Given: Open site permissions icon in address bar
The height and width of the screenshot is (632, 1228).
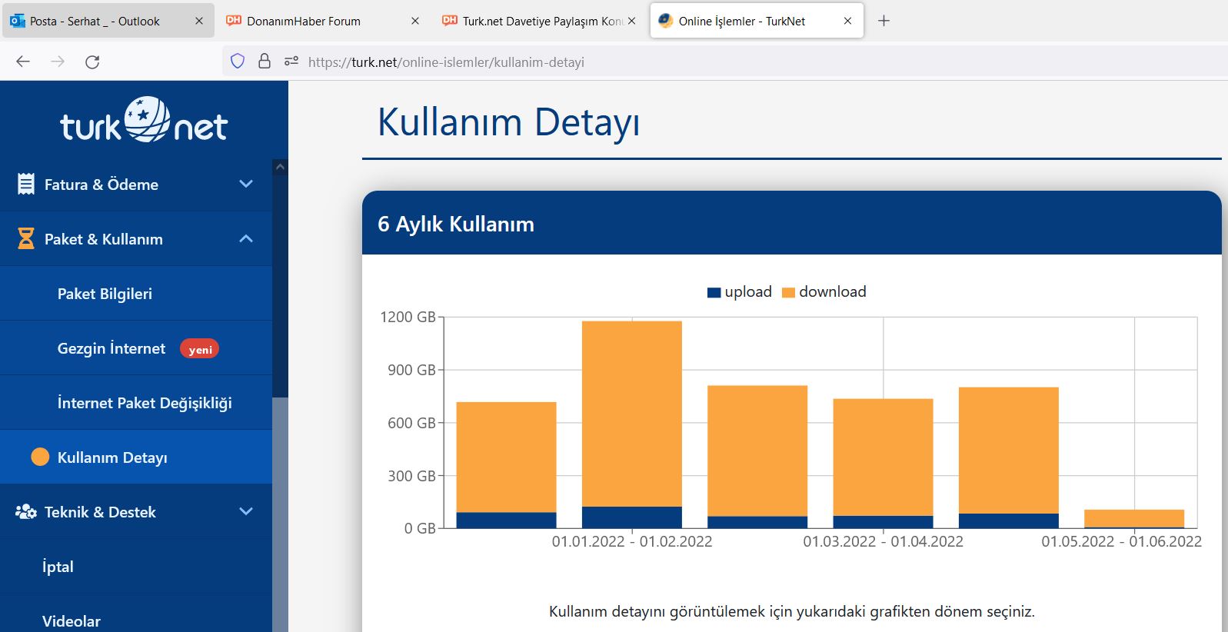Looking at the screenshot, I should [291, 61].
